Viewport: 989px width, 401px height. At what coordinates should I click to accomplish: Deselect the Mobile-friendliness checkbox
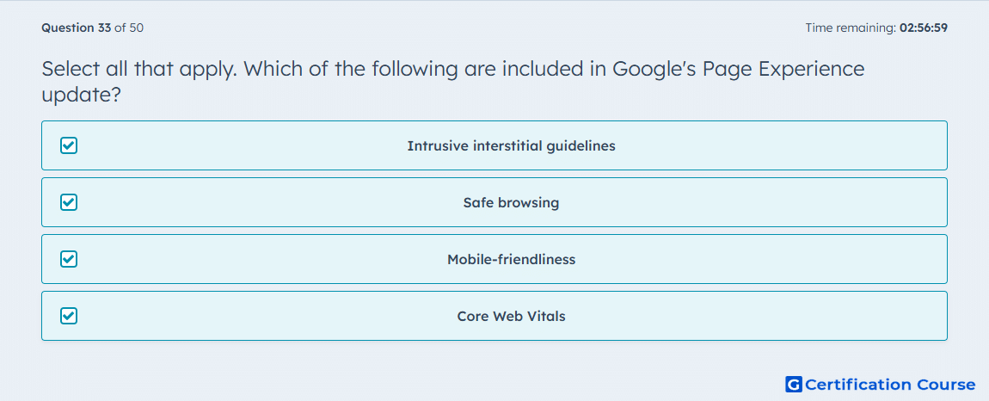coord(69,260)
